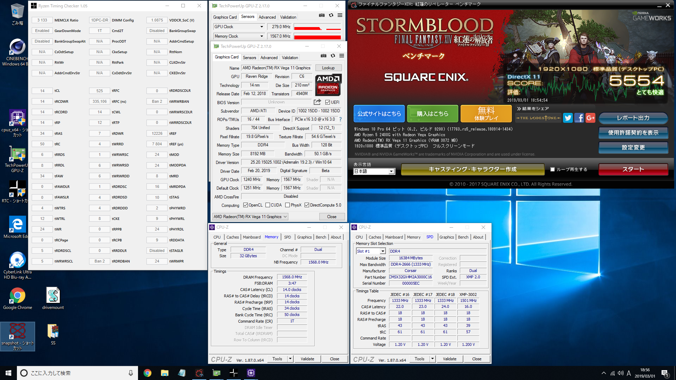This screenshot has width=676, height=380.
Task: Select the Mainboard tab in the CPU-Z Memory window
Action: tap(252, 237)
